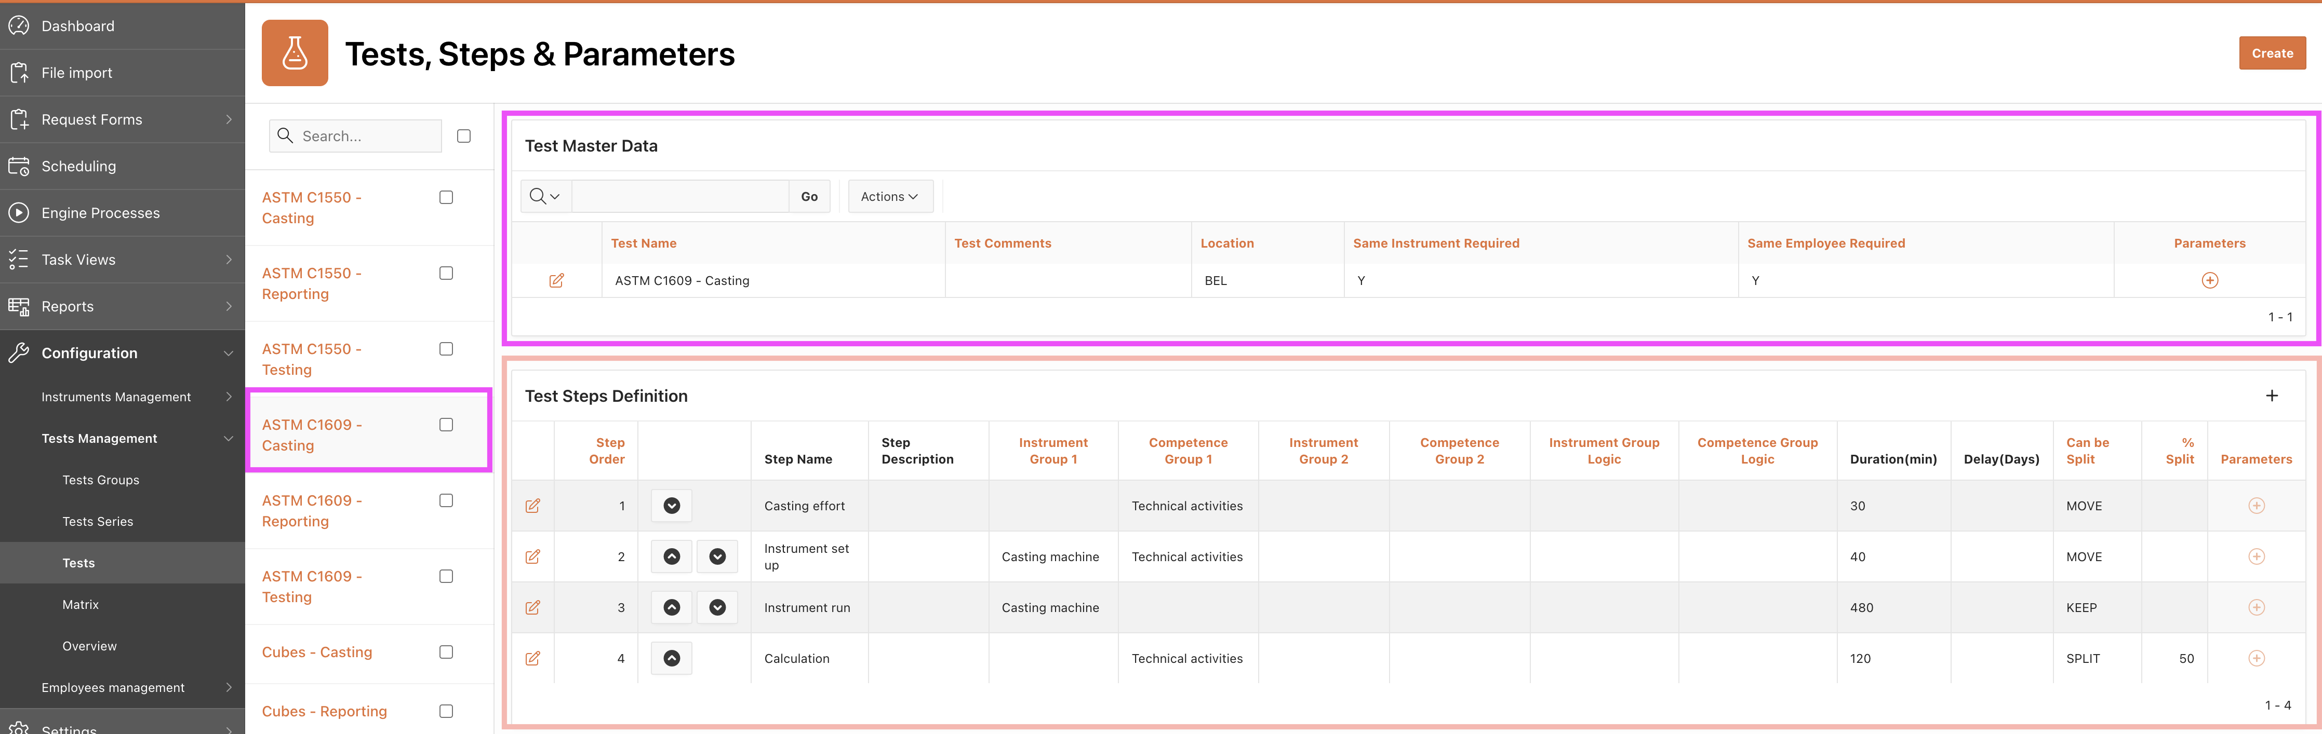Edit the ASTM C1609 - Casting master row

tap(556, 281)
